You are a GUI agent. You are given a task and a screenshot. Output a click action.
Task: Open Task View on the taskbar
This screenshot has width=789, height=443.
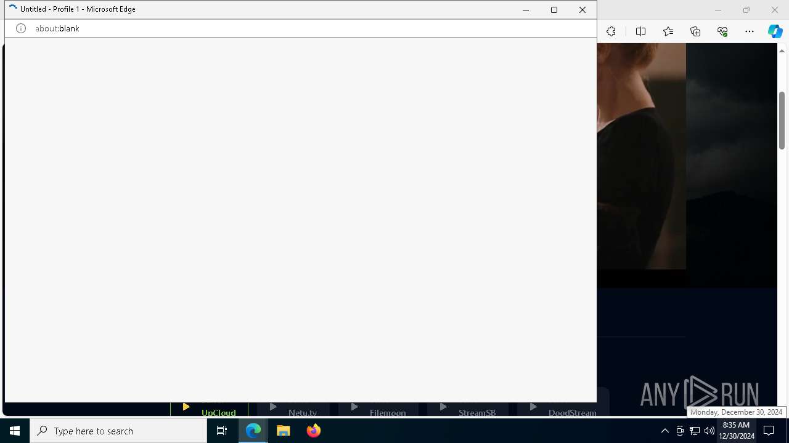222,431
